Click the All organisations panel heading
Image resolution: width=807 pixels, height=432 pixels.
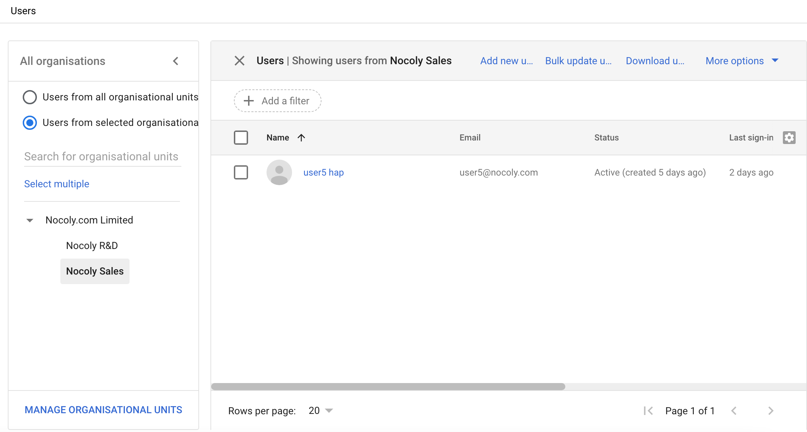pos(63,61)
